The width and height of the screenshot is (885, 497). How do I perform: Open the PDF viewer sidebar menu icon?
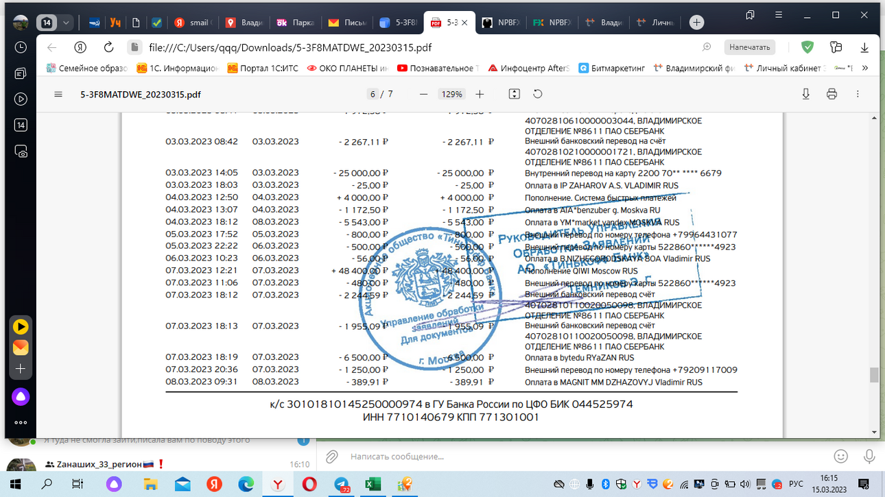click(58, 95)
